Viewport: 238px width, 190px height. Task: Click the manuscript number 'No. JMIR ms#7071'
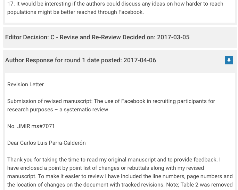point(31,126)
